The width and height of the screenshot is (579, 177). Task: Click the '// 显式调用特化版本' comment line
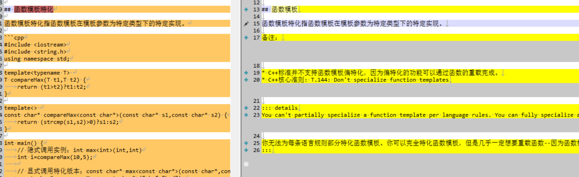tap(123, 171)
